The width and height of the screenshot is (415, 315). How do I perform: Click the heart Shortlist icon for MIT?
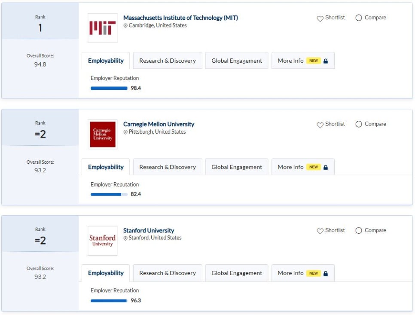coord(320,18)
